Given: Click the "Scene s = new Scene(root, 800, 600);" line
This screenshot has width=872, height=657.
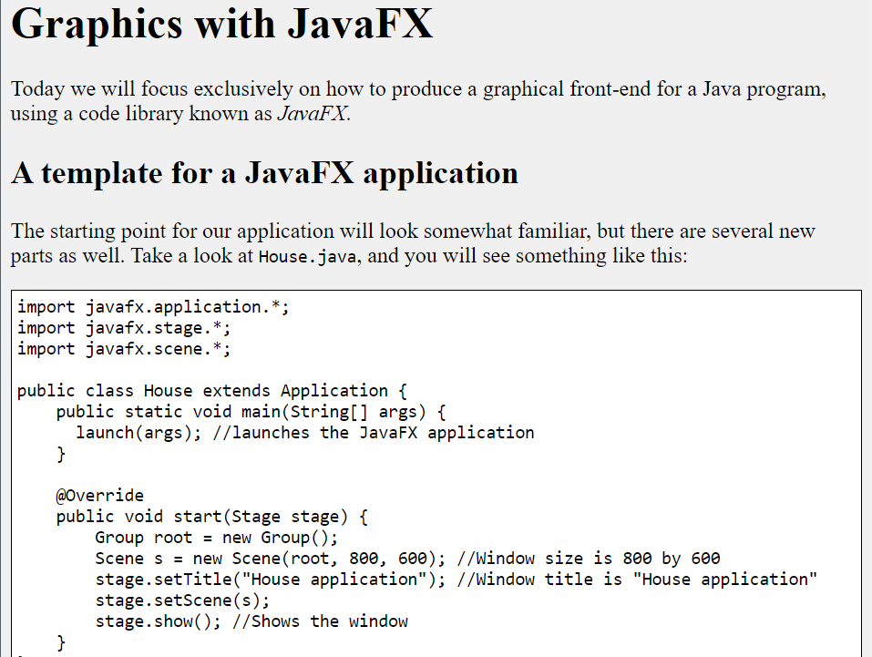Looking at the screenshot, I should tap(407, 559).
